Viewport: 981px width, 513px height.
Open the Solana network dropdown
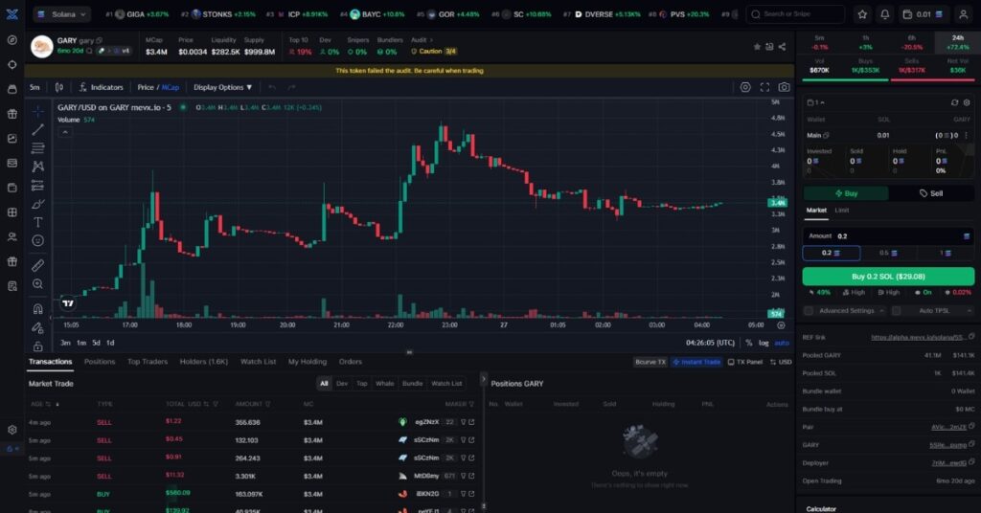point(62,13)
